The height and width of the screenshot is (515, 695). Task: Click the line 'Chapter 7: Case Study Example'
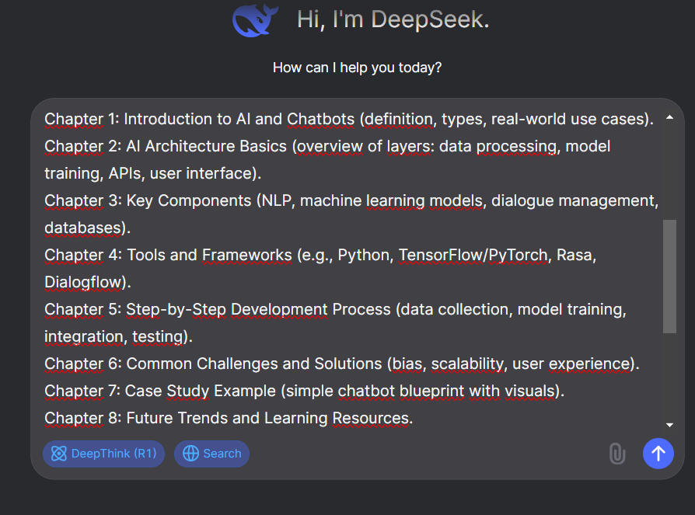click(160, 391)
